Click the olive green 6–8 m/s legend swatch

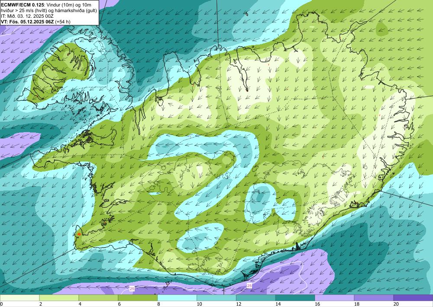tap(138, 297)
